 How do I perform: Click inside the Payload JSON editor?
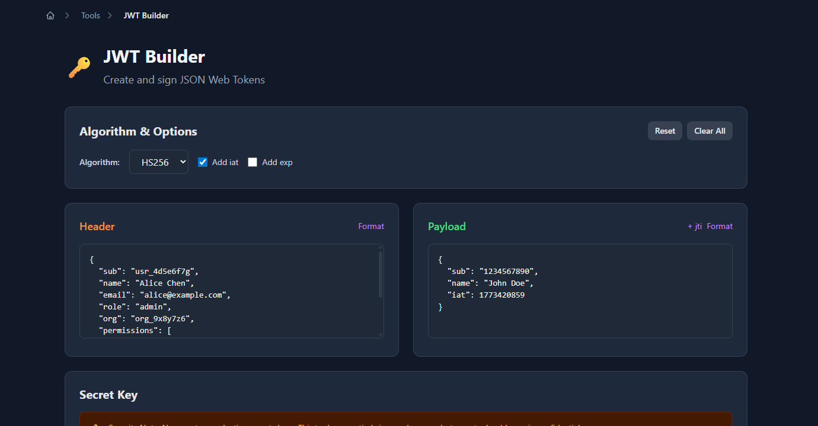tap(580, 291)
